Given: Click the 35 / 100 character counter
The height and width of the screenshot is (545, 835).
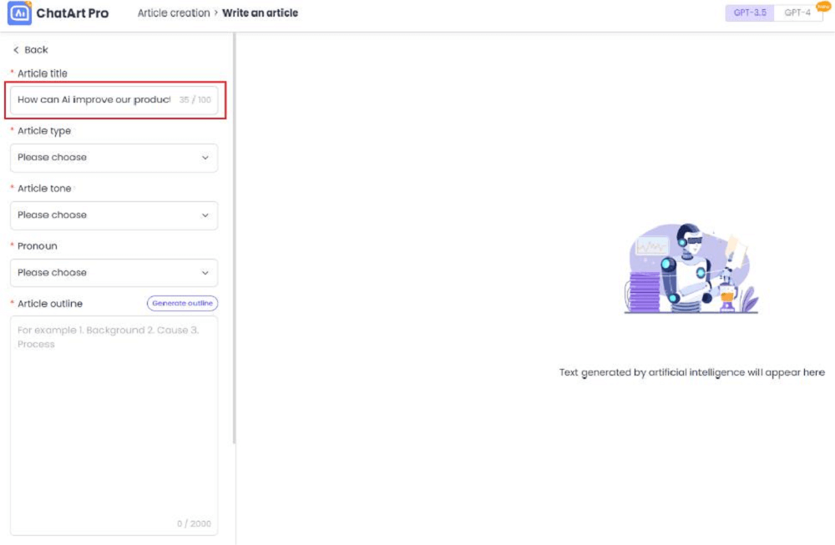Looking at the screenshot, I should (x=195, y=99).
